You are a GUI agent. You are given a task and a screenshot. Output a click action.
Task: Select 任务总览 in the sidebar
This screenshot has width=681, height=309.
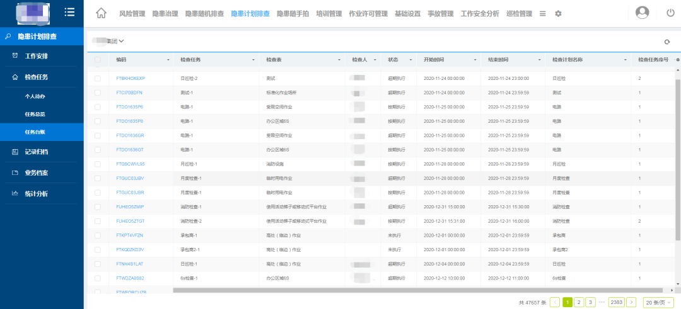click(x=35, y=115)
